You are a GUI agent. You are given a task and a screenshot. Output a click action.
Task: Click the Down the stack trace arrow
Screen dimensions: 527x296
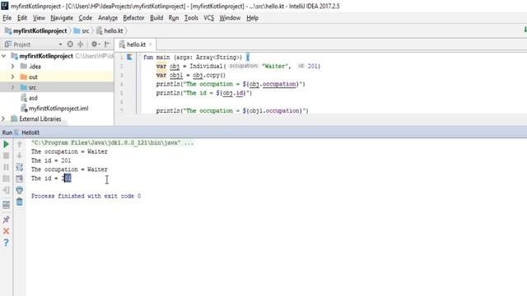pyautogui.click(x=20, y=155)
